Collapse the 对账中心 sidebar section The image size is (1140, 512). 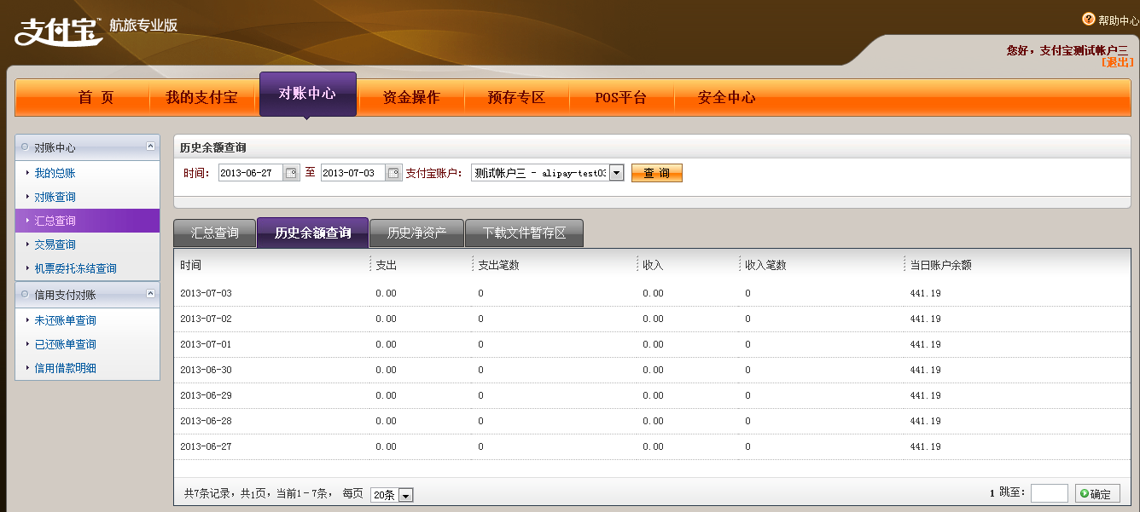tap(151, 147)
